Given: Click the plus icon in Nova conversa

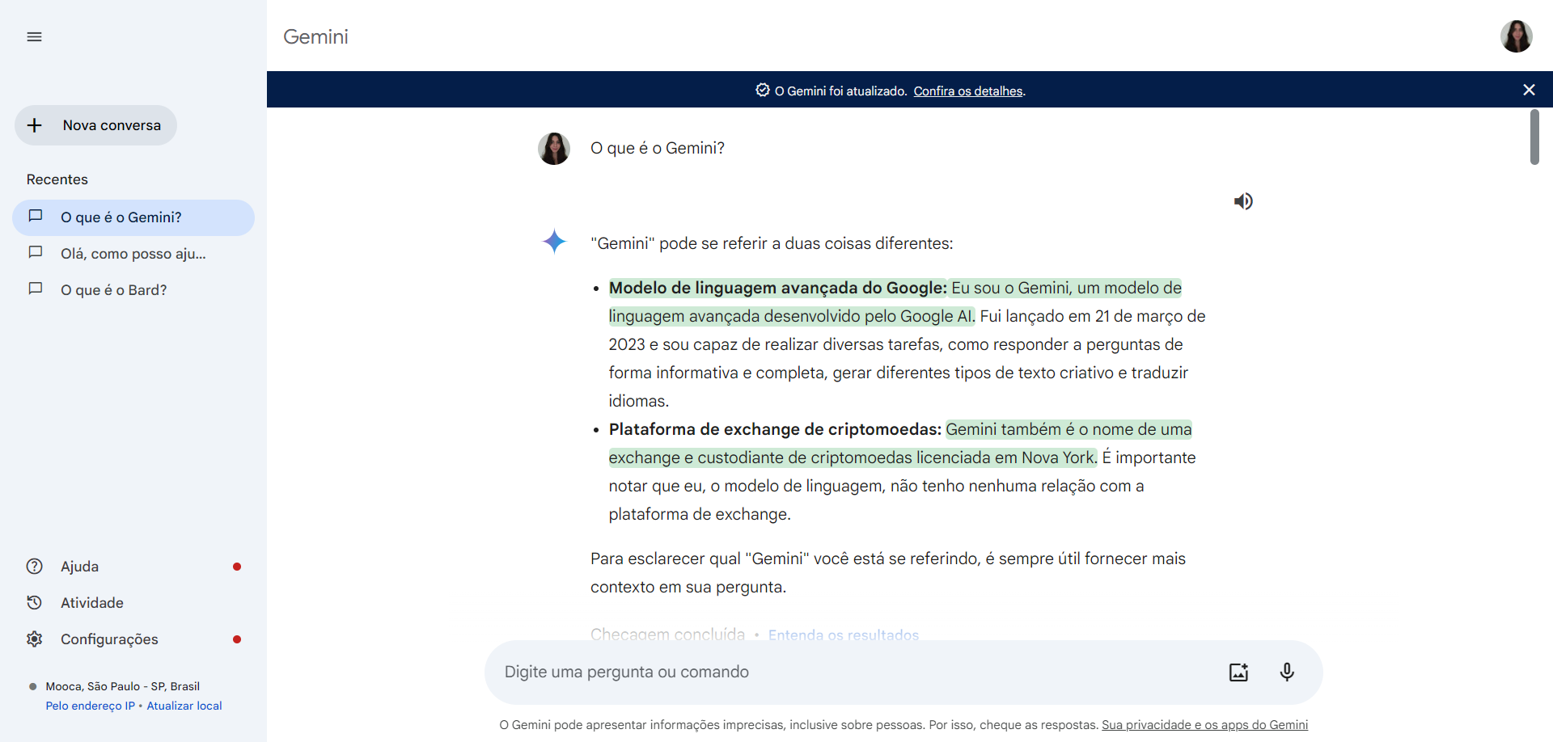Looking at the screenshot, I should (x=35, y=125).
